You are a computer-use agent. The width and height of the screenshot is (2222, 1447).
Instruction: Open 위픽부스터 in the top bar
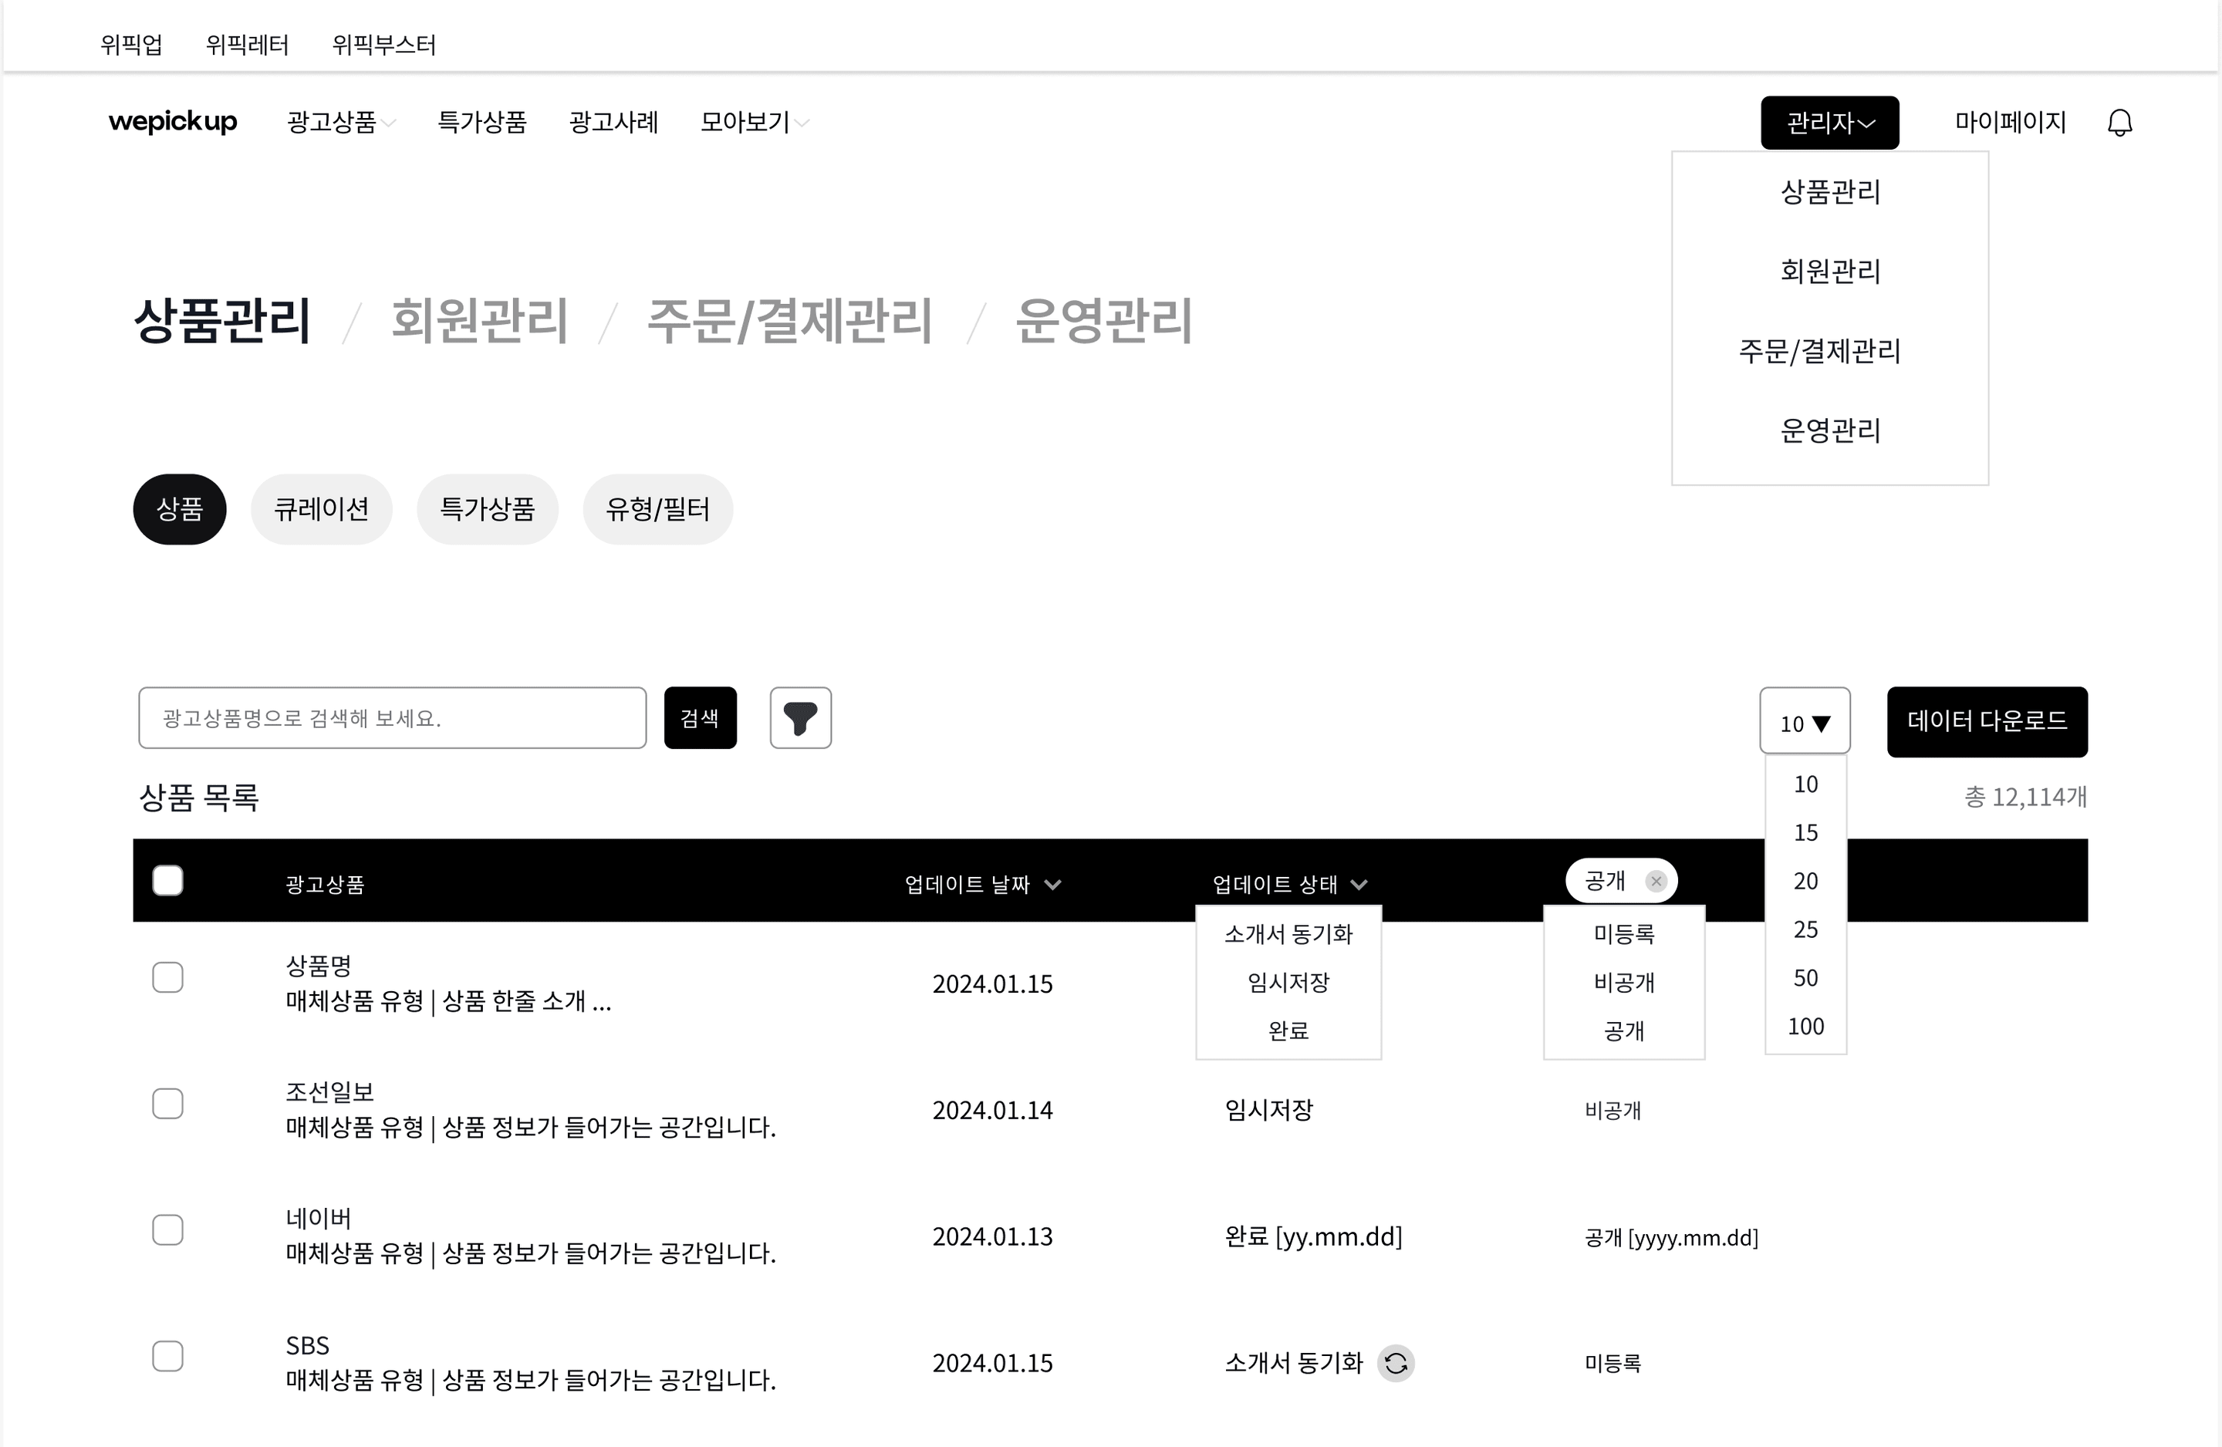point(383,45)
